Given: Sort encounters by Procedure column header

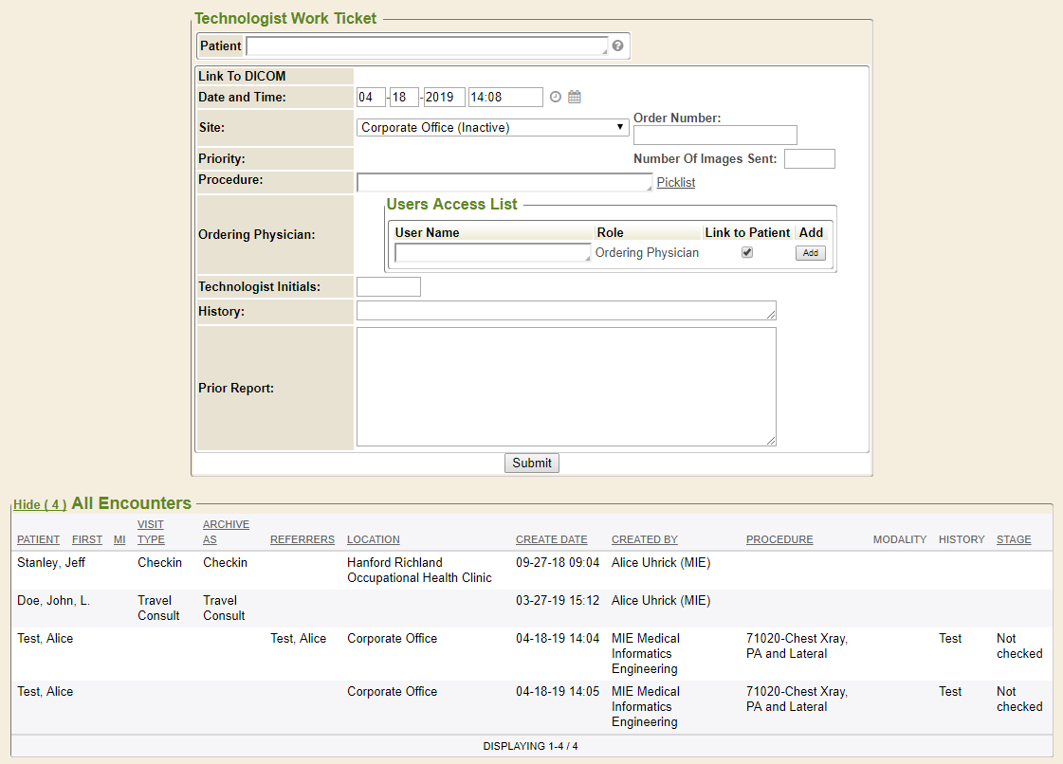Looking at the screenshot, I should tap(779, 539).
